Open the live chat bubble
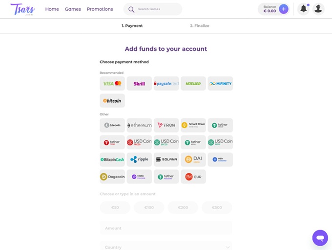The image size is (332, 250). (320, 238)
